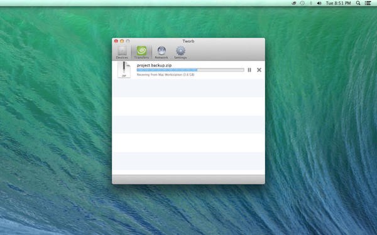Image resolution: width=377 pixels, height=235 pixels.
Task: Open Spotlight search magnifier in menu bar
Action: point(358,3)
